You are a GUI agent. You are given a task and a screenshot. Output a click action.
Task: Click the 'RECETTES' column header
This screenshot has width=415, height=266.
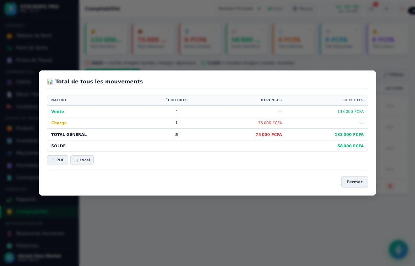click(x=353, y=100)
